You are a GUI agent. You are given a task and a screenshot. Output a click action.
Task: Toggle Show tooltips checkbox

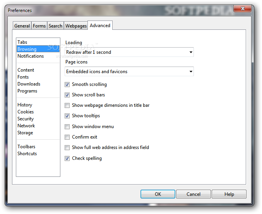(67, 116)
